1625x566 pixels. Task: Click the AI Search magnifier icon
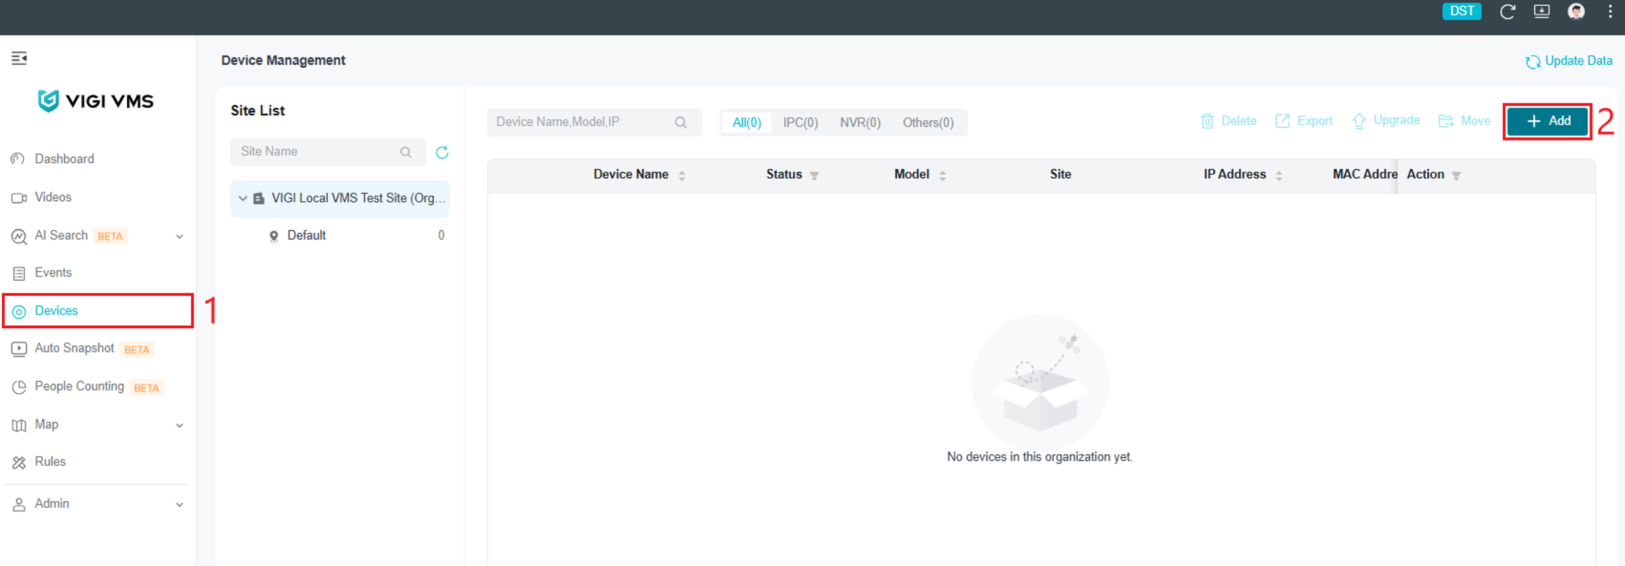[19, 237]
